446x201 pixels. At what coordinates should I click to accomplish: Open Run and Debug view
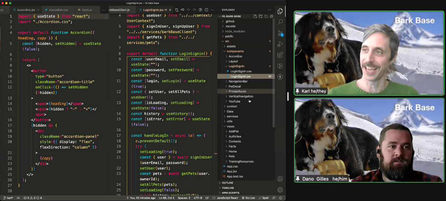click(280, 44)
